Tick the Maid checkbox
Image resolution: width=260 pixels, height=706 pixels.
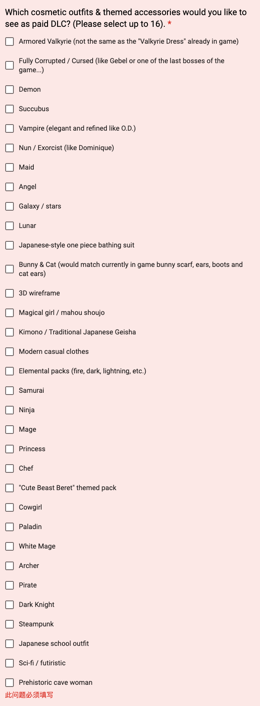10,167
